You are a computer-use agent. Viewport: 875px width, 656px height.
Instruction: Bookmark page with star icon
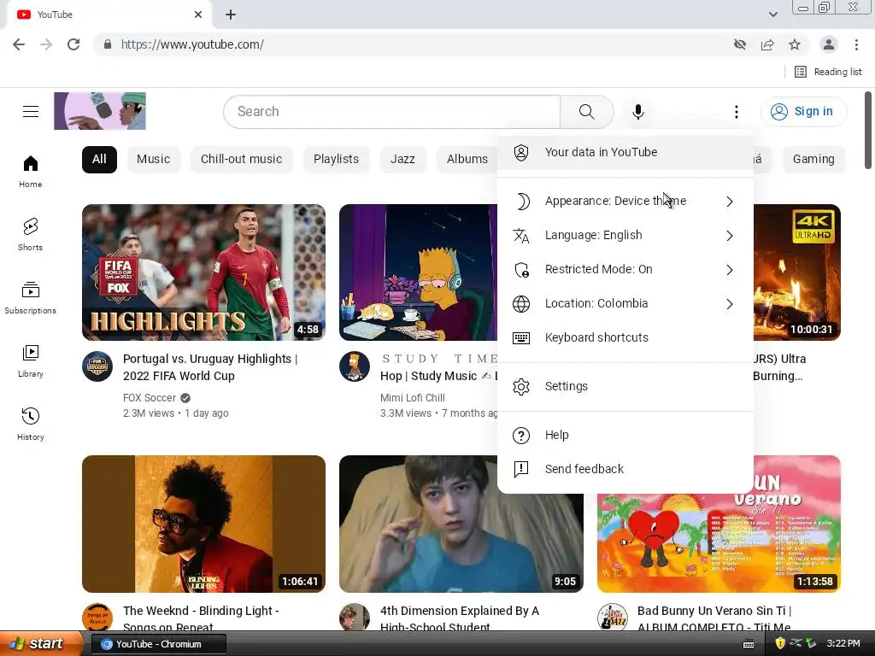click(795, 44)
